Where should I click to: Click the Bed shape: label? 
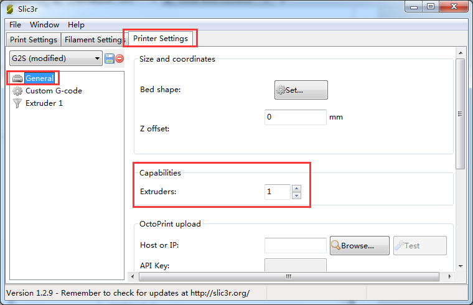160,90
